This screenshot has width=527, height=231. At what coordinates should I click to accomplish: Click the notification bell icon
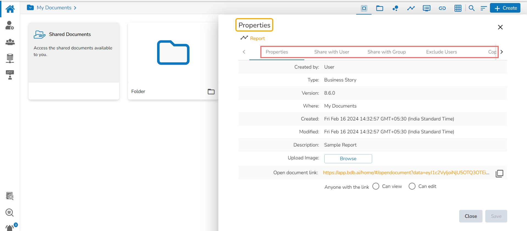pos(10,227)
